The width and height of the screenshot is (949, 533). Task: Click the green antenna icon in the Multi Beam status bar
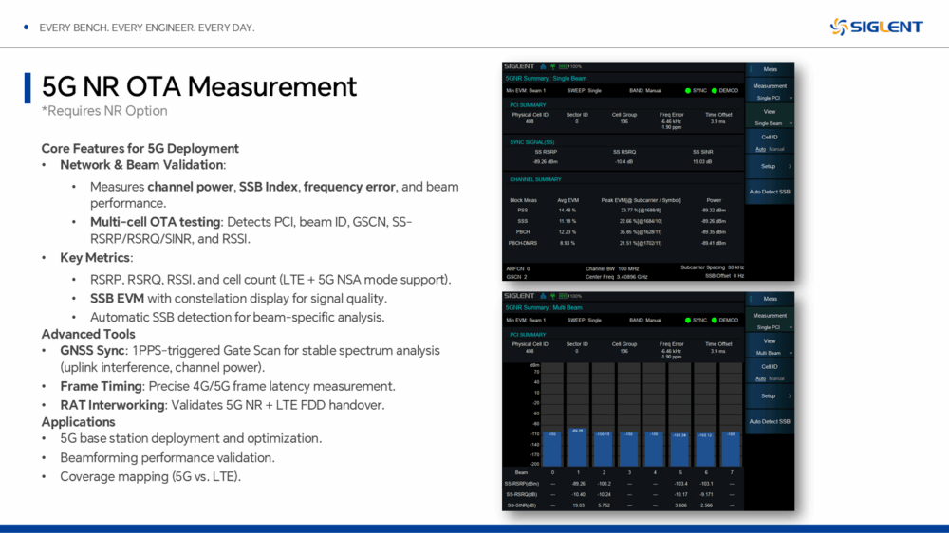pyautogui.click(x=552, y=296)
